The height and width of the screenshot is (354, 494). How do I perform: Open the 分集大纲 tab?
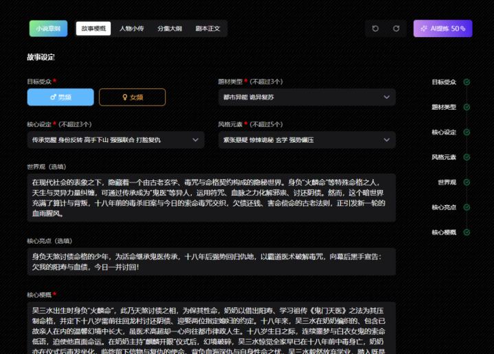click(x=169, y=29)
